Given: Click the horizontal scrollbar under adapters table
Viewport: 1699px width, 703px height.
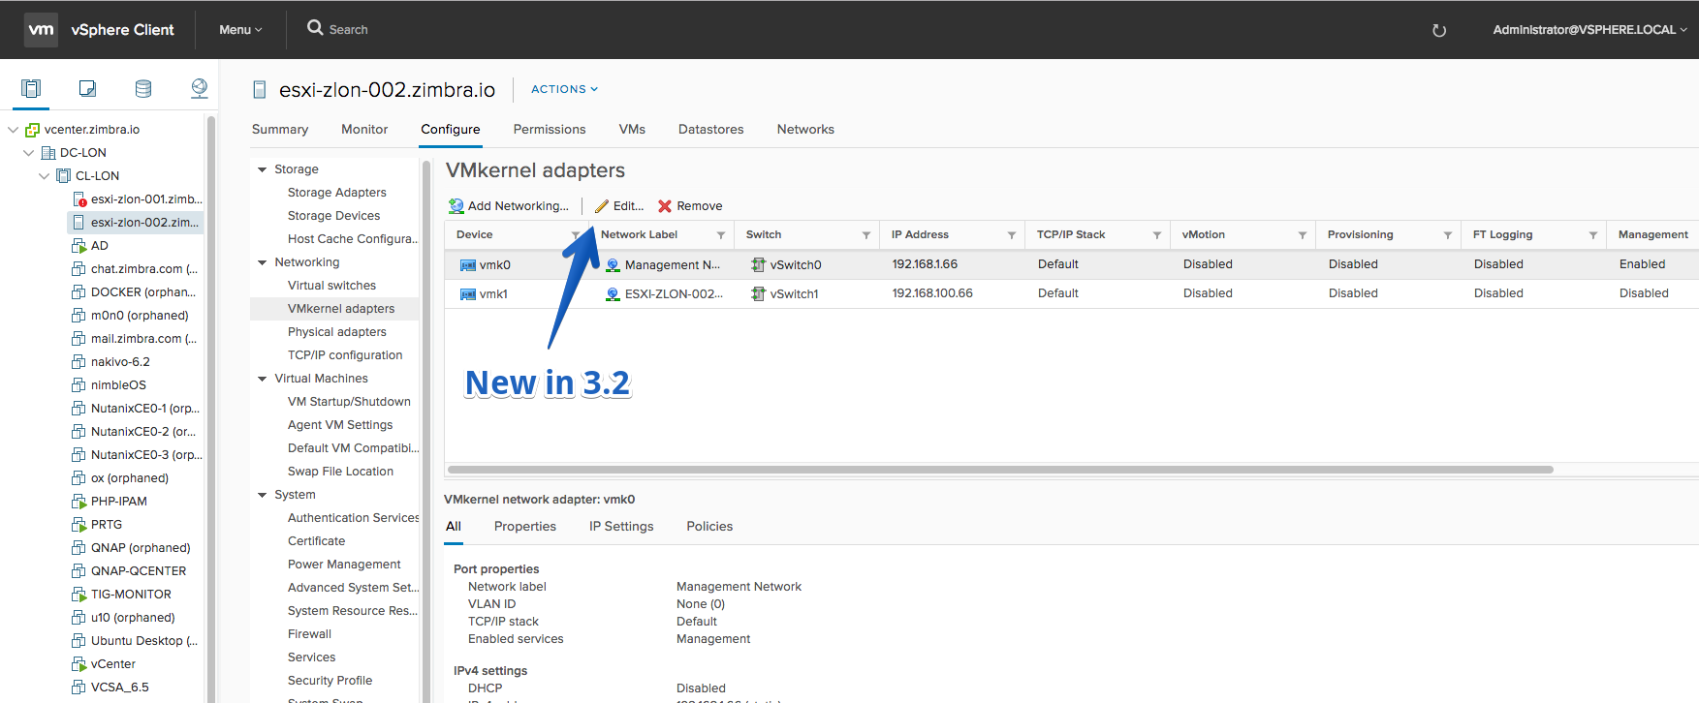Looking at the screenshot, I should [x=1000, y=470].
